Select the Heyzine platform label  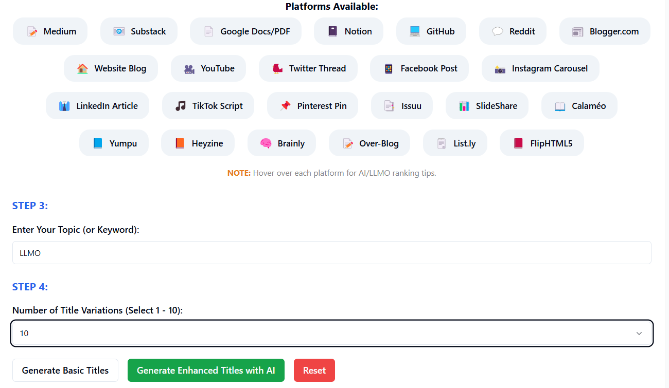(207, 143)
